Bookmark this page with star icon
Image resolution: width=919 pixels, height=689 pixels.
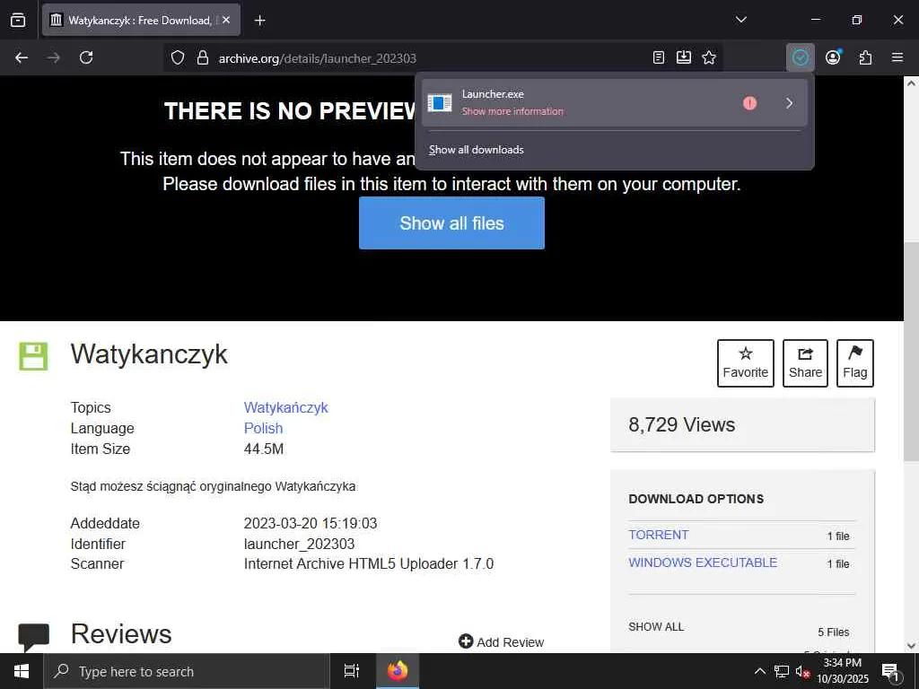[709, 57]
